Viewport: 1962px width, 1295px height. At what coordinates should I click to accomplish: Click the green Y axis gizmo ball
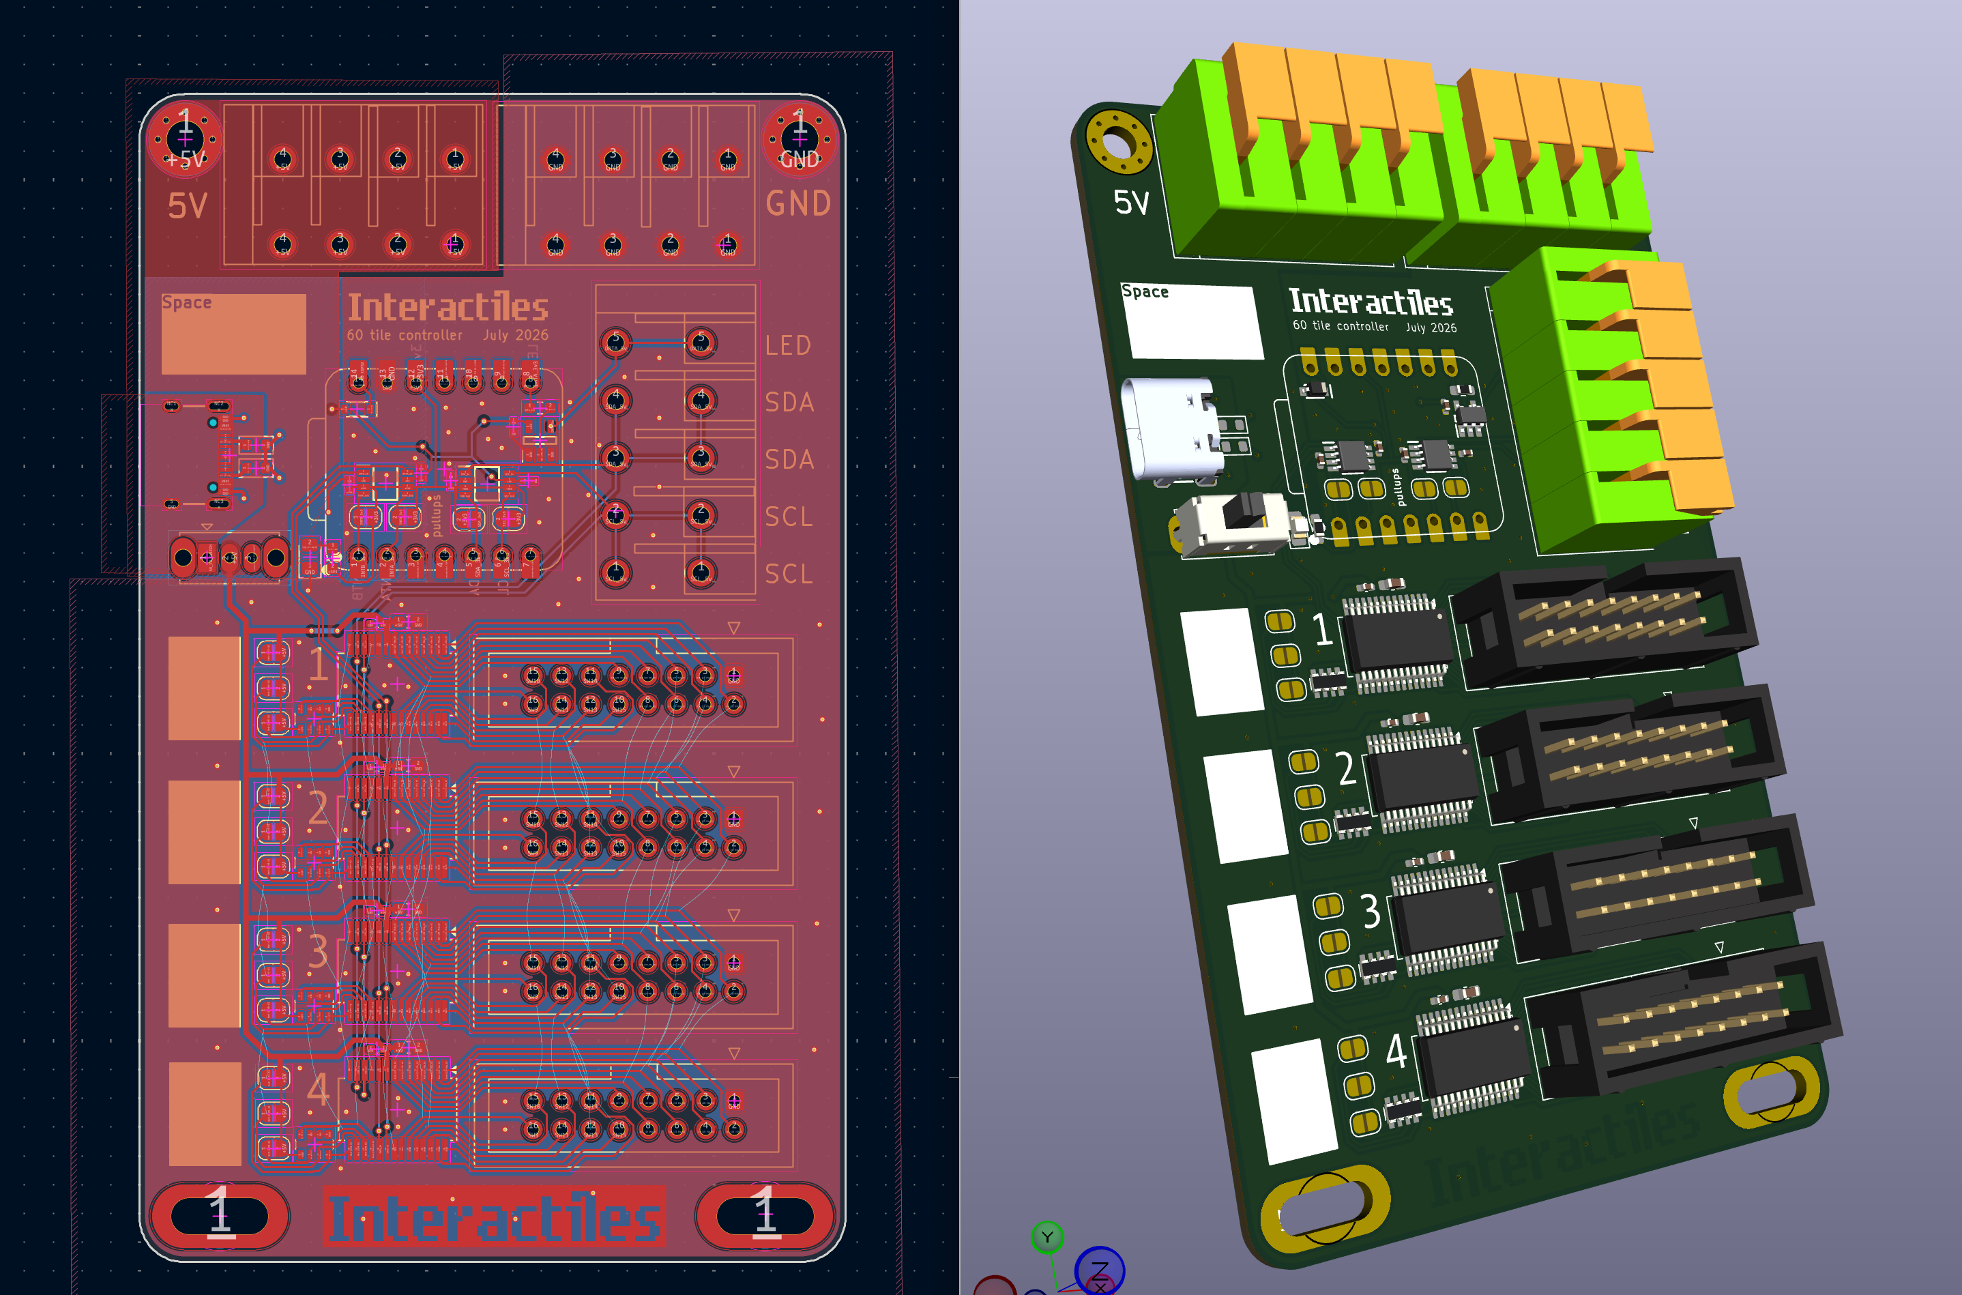(x=1047, y=1236)
